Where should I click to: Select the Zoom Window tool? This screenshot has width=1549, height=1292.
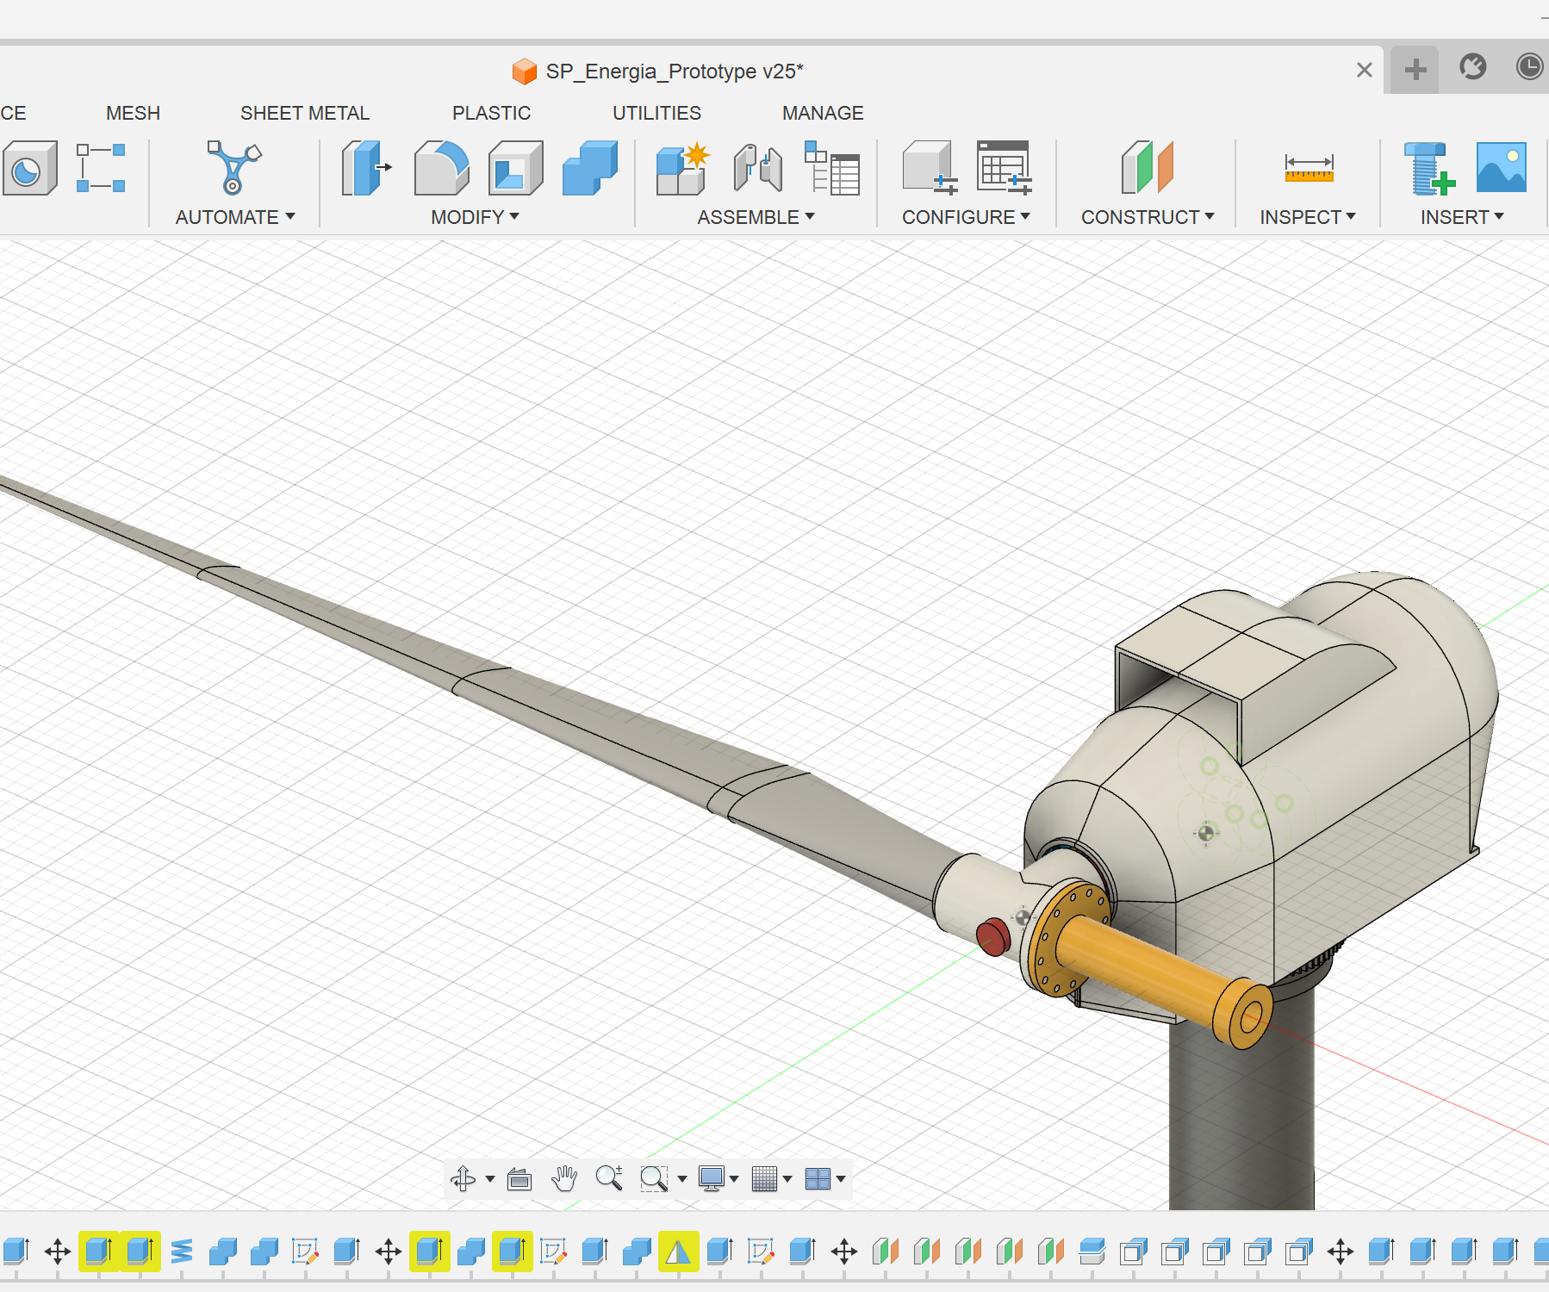655,1179
